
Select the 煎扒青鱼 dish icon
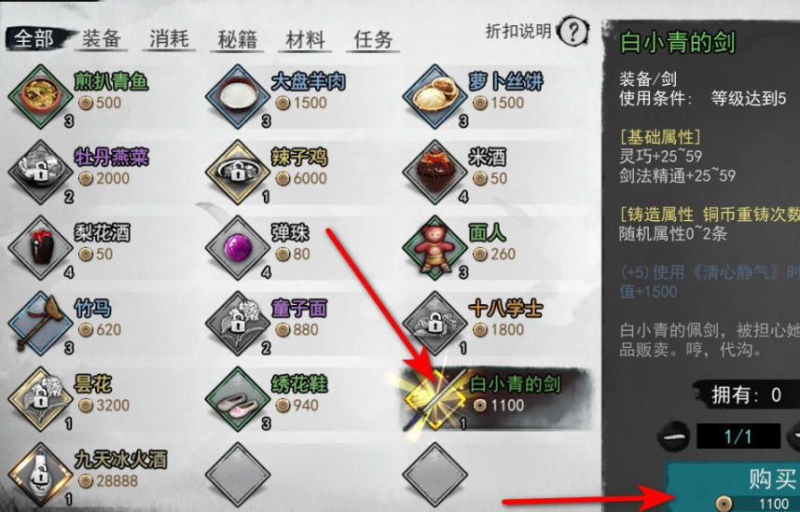pos(41,95)
